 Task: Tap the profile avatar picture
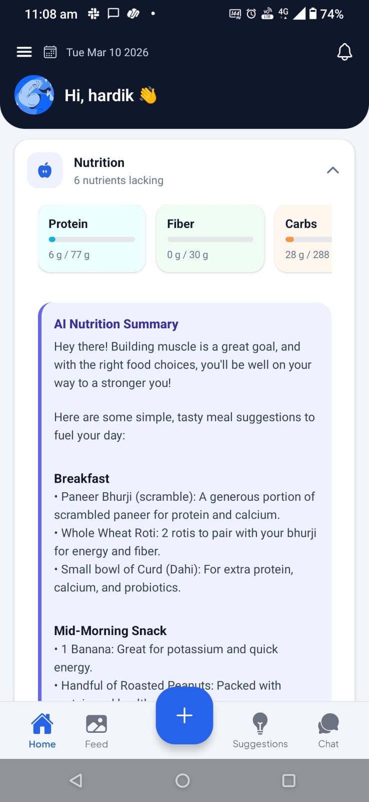[34, 95]
